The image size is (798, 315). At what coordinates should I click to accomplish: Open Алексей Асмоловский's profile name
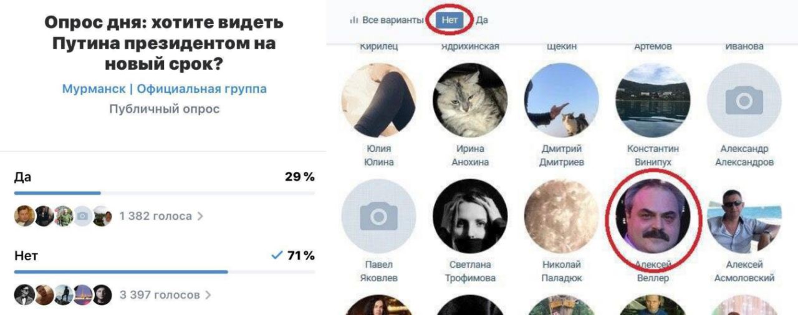pos(744,271)
